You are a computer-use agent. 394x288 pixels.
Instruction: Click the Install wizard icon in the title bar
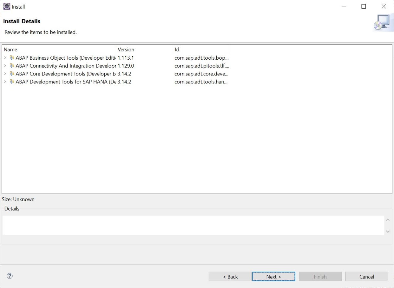[6, 6]
